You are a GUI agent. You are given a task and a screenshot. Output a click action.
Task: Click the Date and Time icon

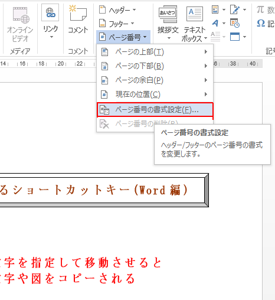(x=235, y=23)
